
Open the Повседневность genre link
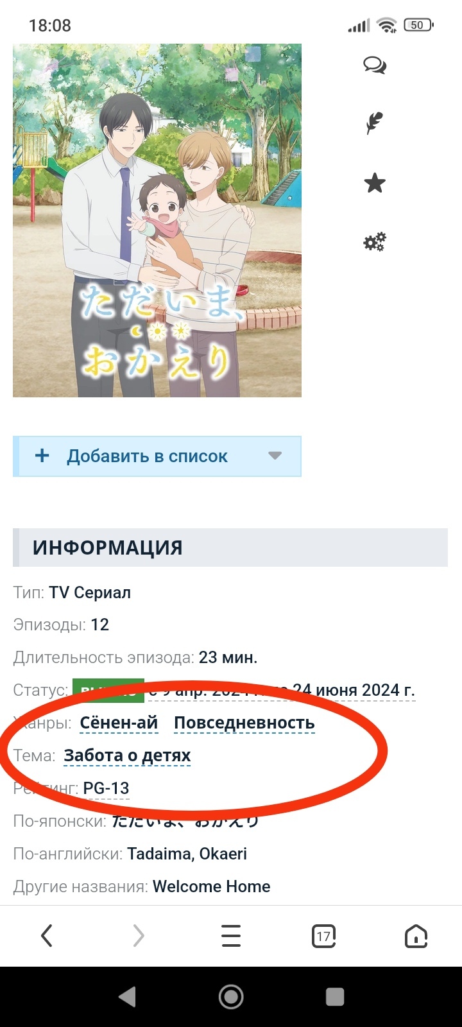point(244,723)
